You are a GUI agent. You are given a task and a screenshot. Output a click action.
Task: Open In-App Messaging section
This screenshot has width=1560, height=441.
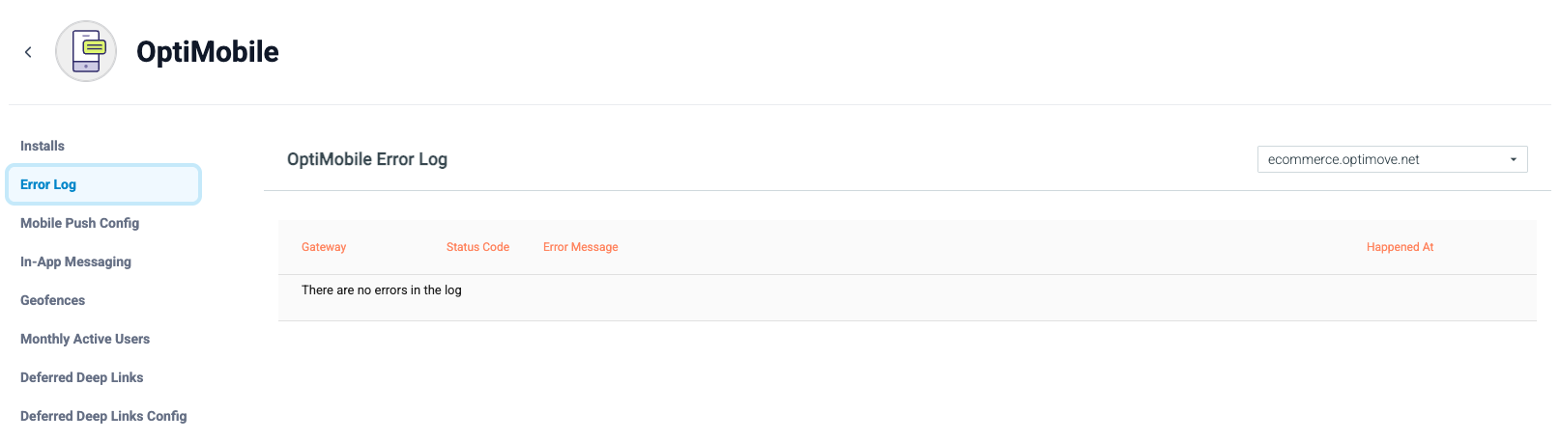(x=75, y=262)
